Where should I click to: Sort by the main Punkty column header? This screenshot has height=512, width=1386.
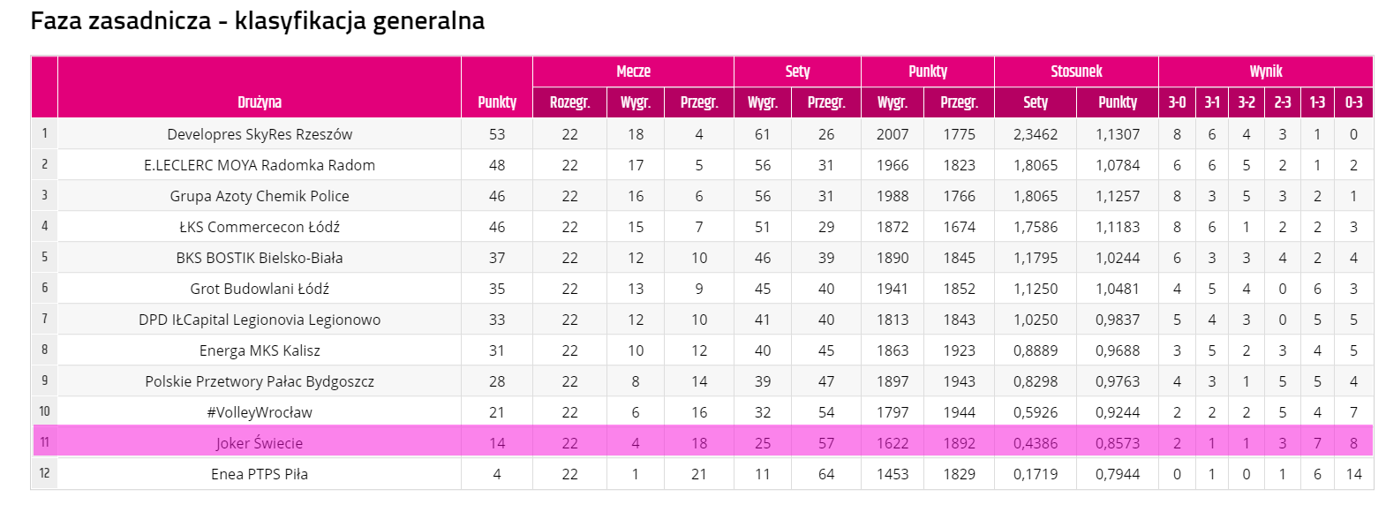pos(497,102)
